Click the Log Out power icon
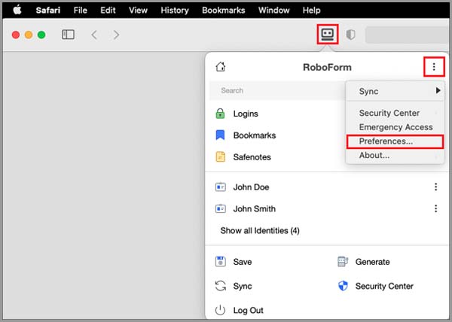This screenshot has width=452, height=322. pyautogui.click(x=220, y=310)
